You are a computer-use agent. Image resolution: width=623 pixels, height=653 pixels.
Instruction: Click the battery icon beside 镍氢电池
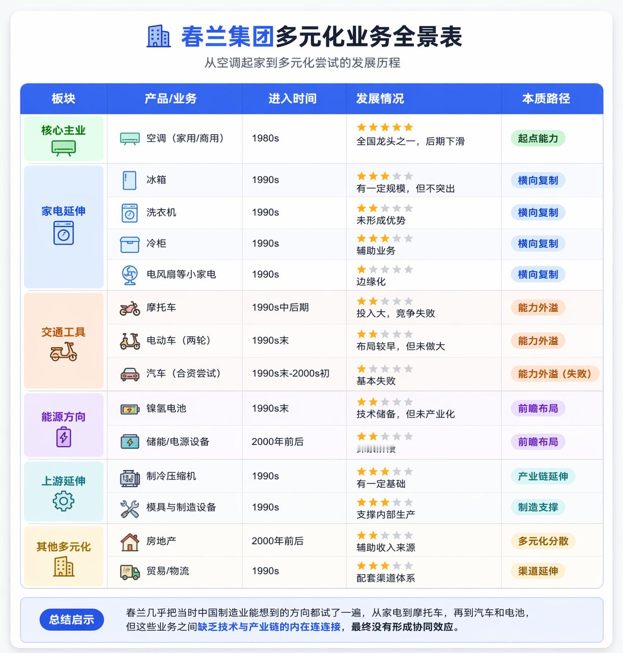[129, 408]
